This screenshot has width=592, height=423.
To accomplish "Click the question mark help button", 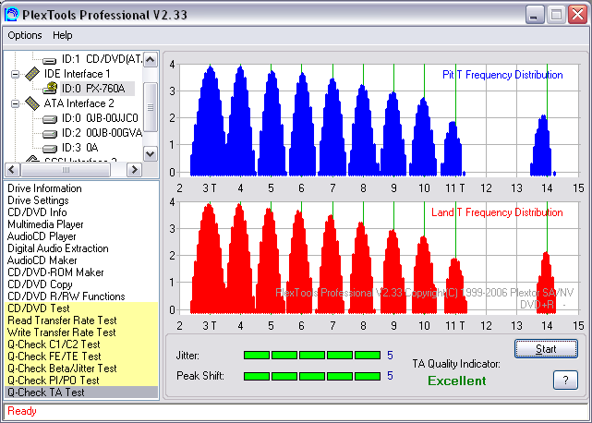I will (x=565, y=380).
